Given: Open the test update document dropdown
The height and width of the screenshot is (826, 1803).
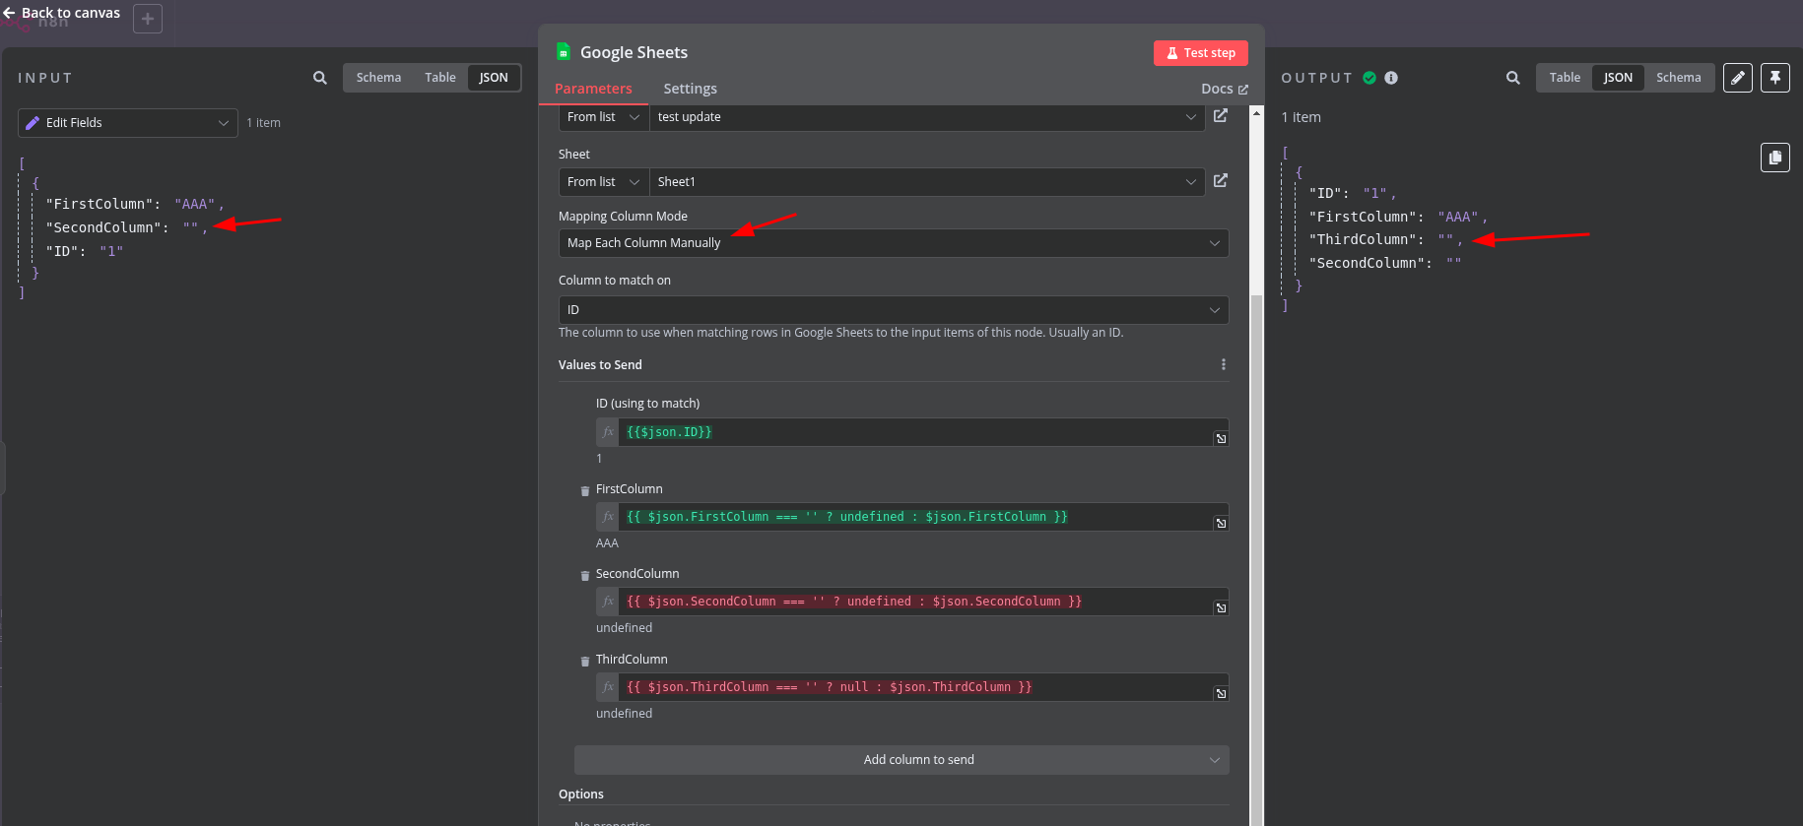Looking at the screenshot, I should pyautogui.click(x=927, y=117).
